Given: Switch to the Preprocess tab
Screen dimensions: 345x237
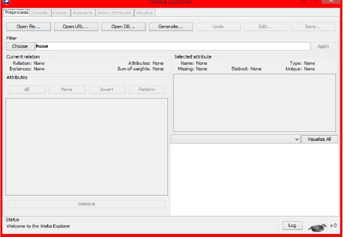Looking at the screenshot, I should (x=16, y=12).
